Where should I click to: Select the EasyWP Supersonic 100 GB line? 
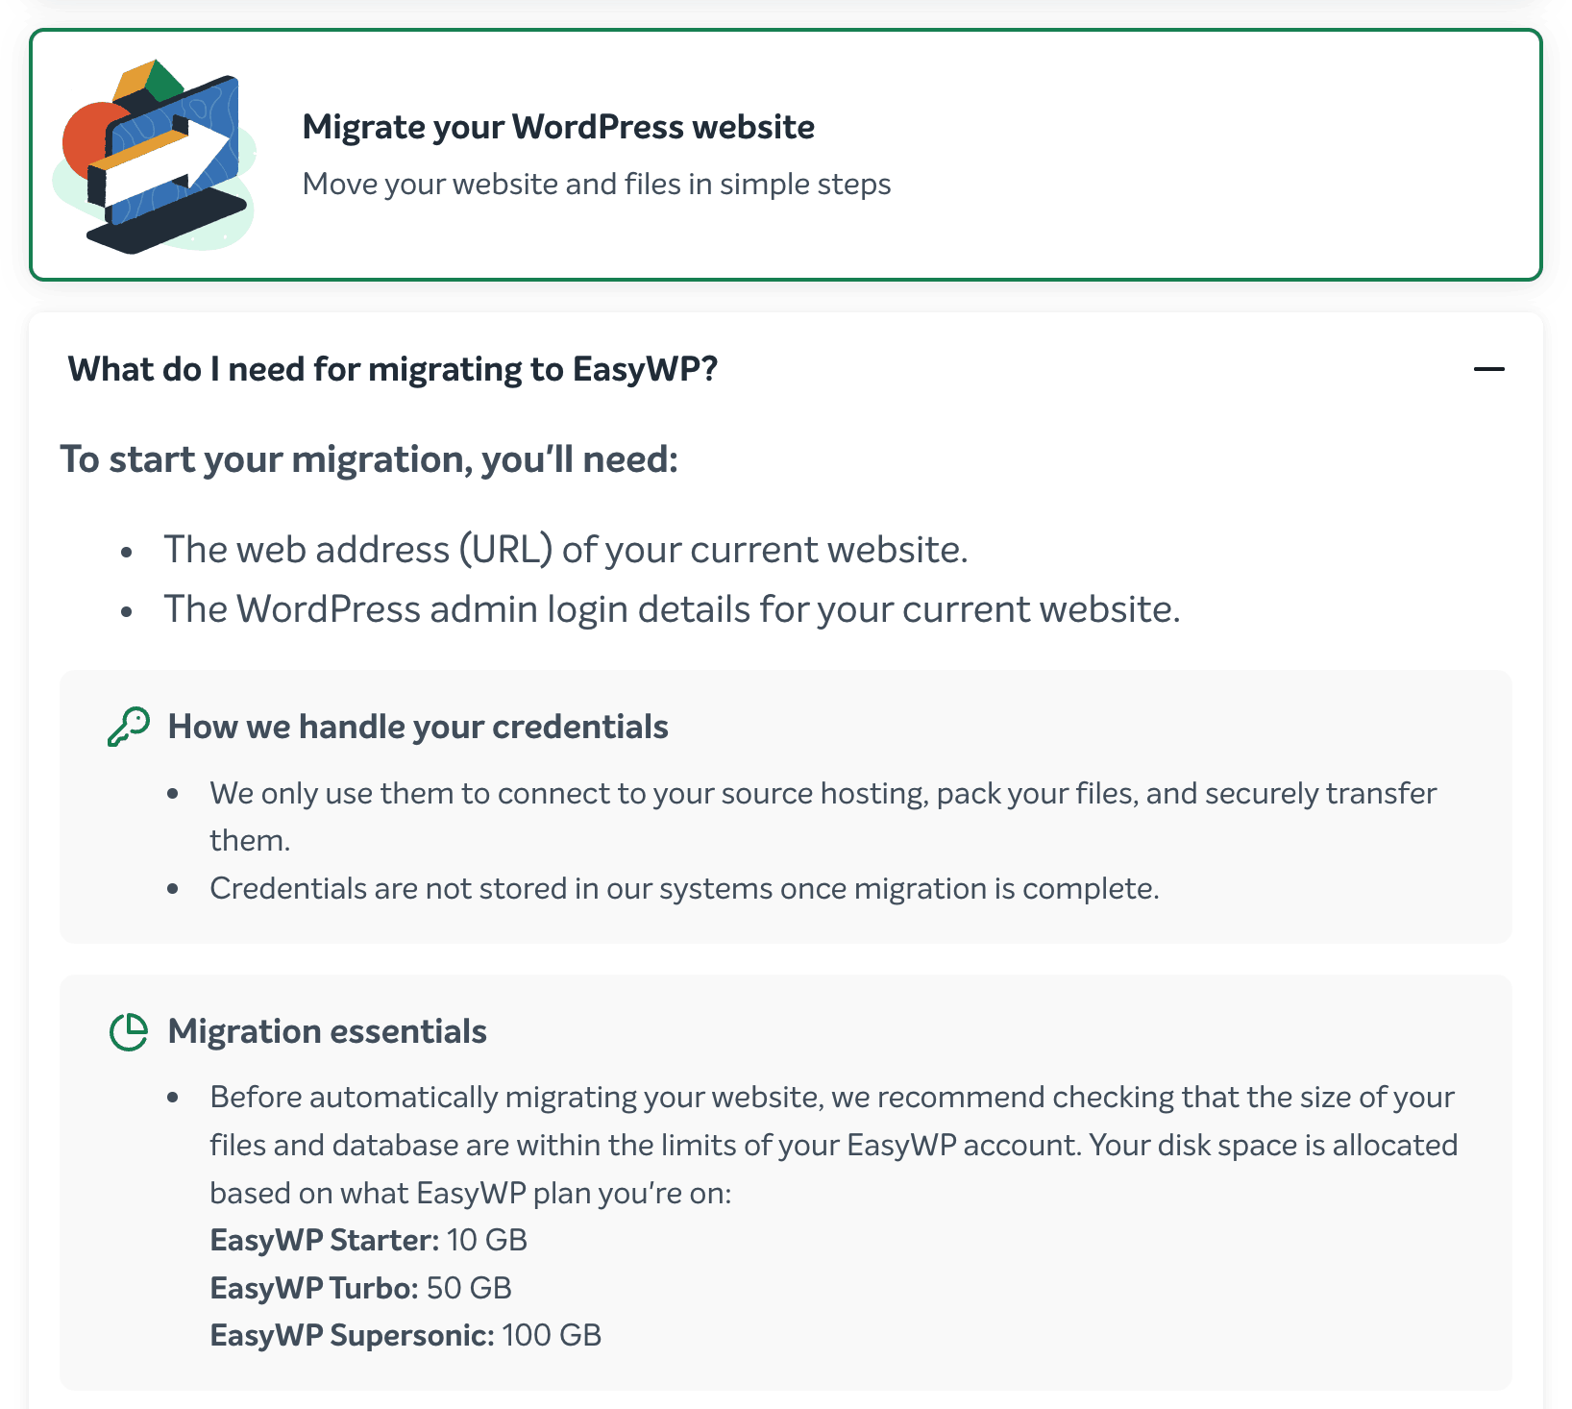click(405, 1335)
